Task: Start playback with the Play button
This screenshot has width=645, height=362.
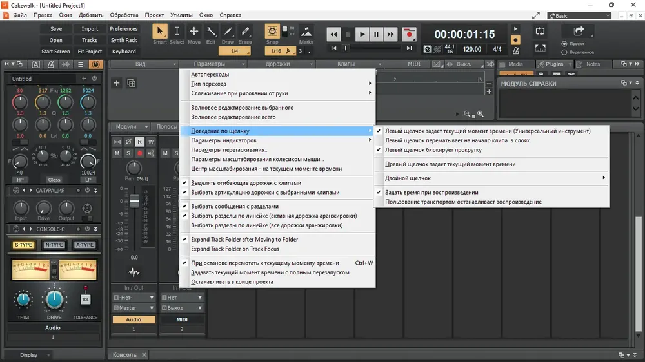Action: click(362, 35)
